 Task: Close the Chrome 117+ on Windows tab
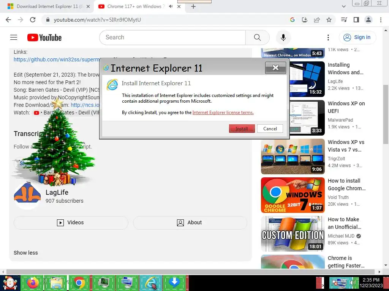(x=179, y=6)
